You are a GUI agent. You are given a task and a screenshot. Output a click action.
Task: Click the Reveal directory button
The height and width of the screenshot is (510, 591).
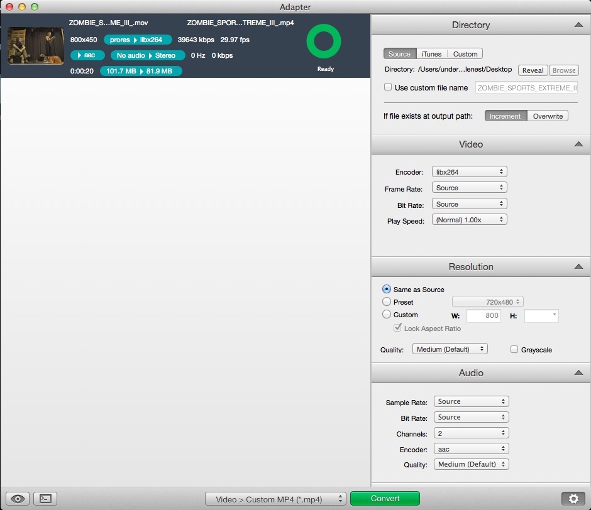pos(533,70)
